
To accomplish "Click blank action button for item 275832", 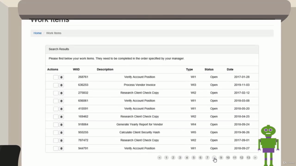I will point(55,93).
